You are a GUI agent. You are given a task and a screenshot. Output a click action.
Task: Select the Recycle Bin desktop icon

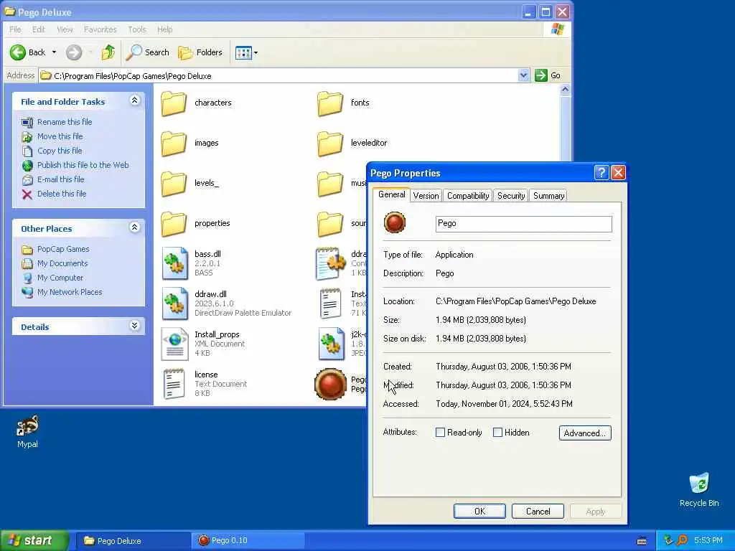tap(699, 490)
